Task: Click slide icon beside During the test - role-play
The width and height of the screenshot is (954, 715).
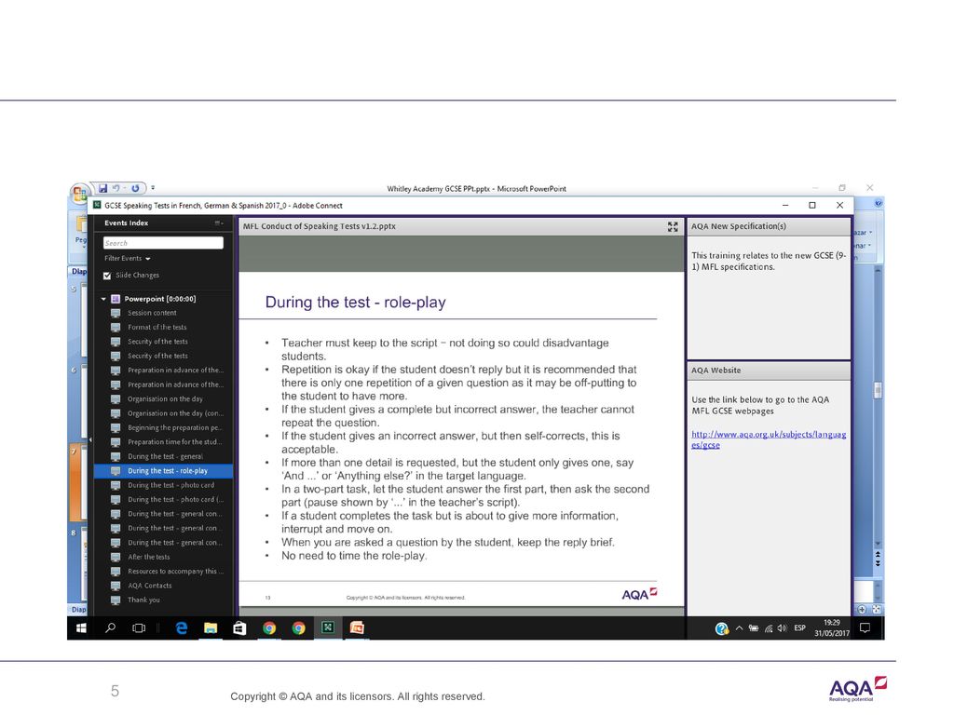Action: pyautogui.click(x=116, y=471)
